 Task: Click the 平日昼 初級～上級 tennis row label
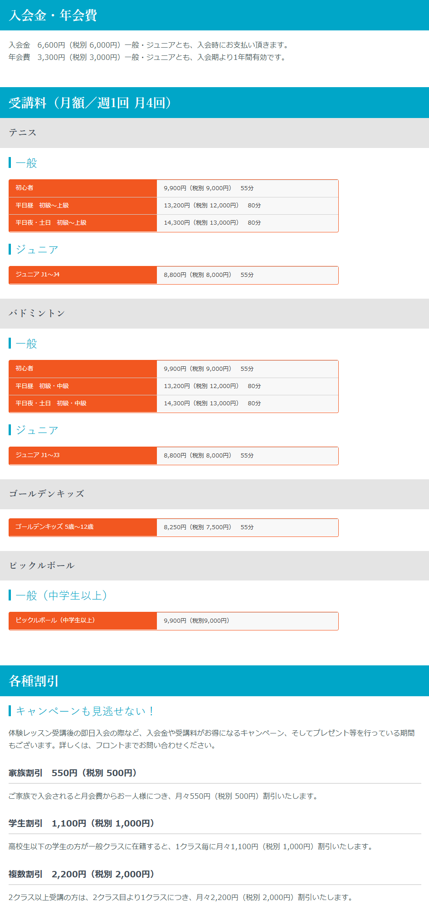pos(42,206)
